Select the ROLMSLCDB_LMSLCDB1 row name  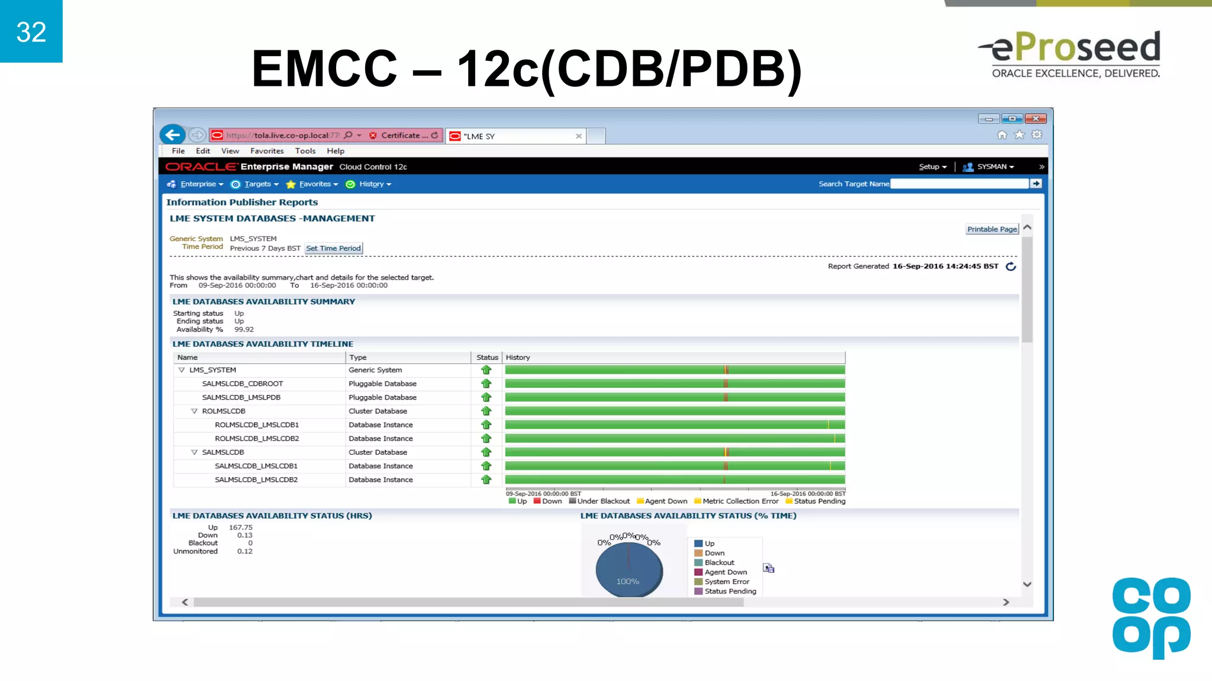coord(257,425)
